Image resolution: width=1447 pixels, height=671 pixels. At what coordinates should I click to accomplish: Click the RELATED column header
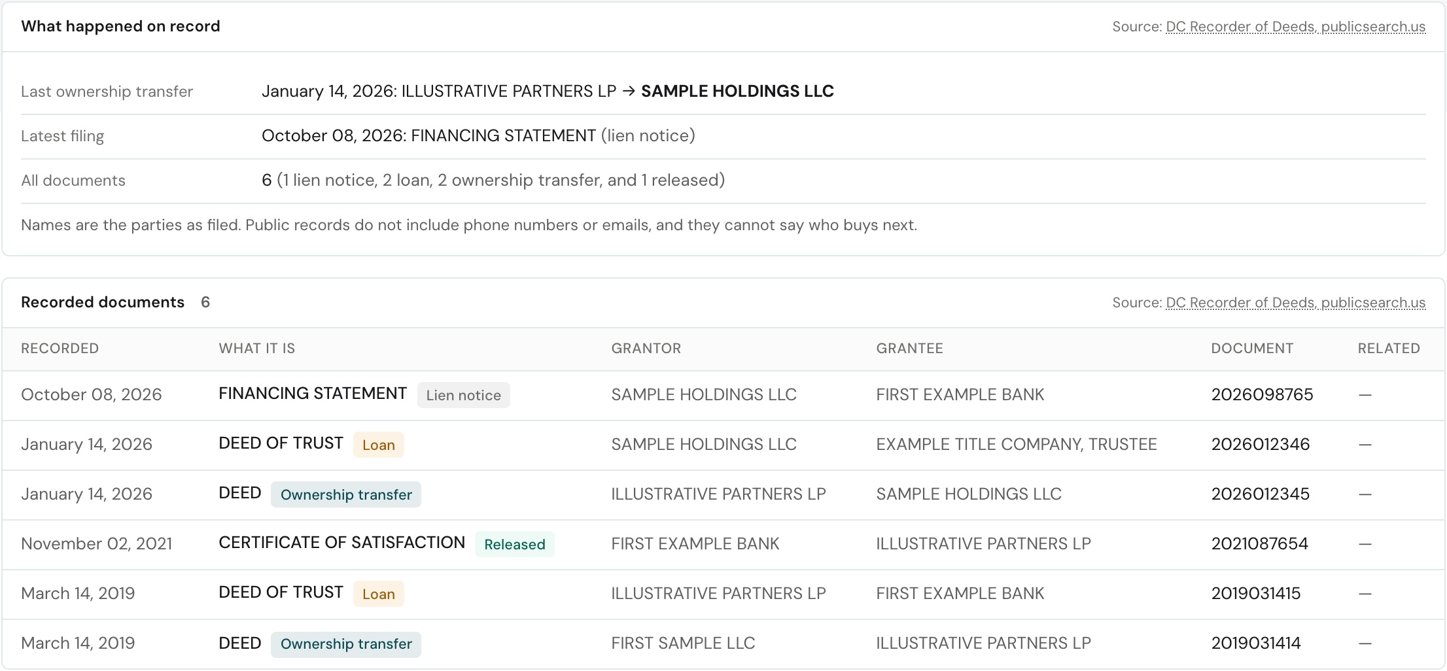point(1389,349)
